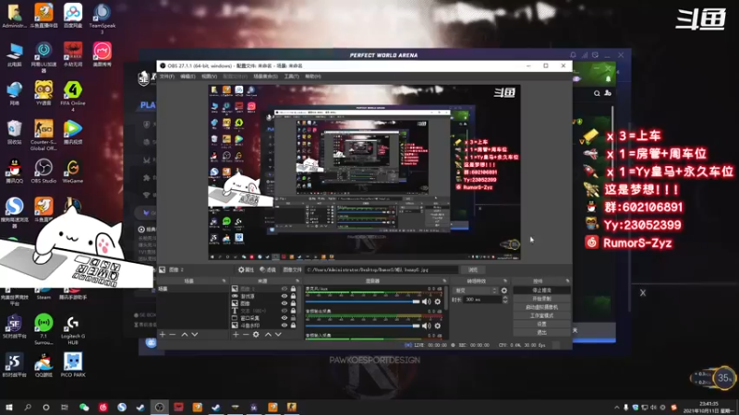
Task: Open source Properties gear in OBS toolbar
Action: click(246, 269)
